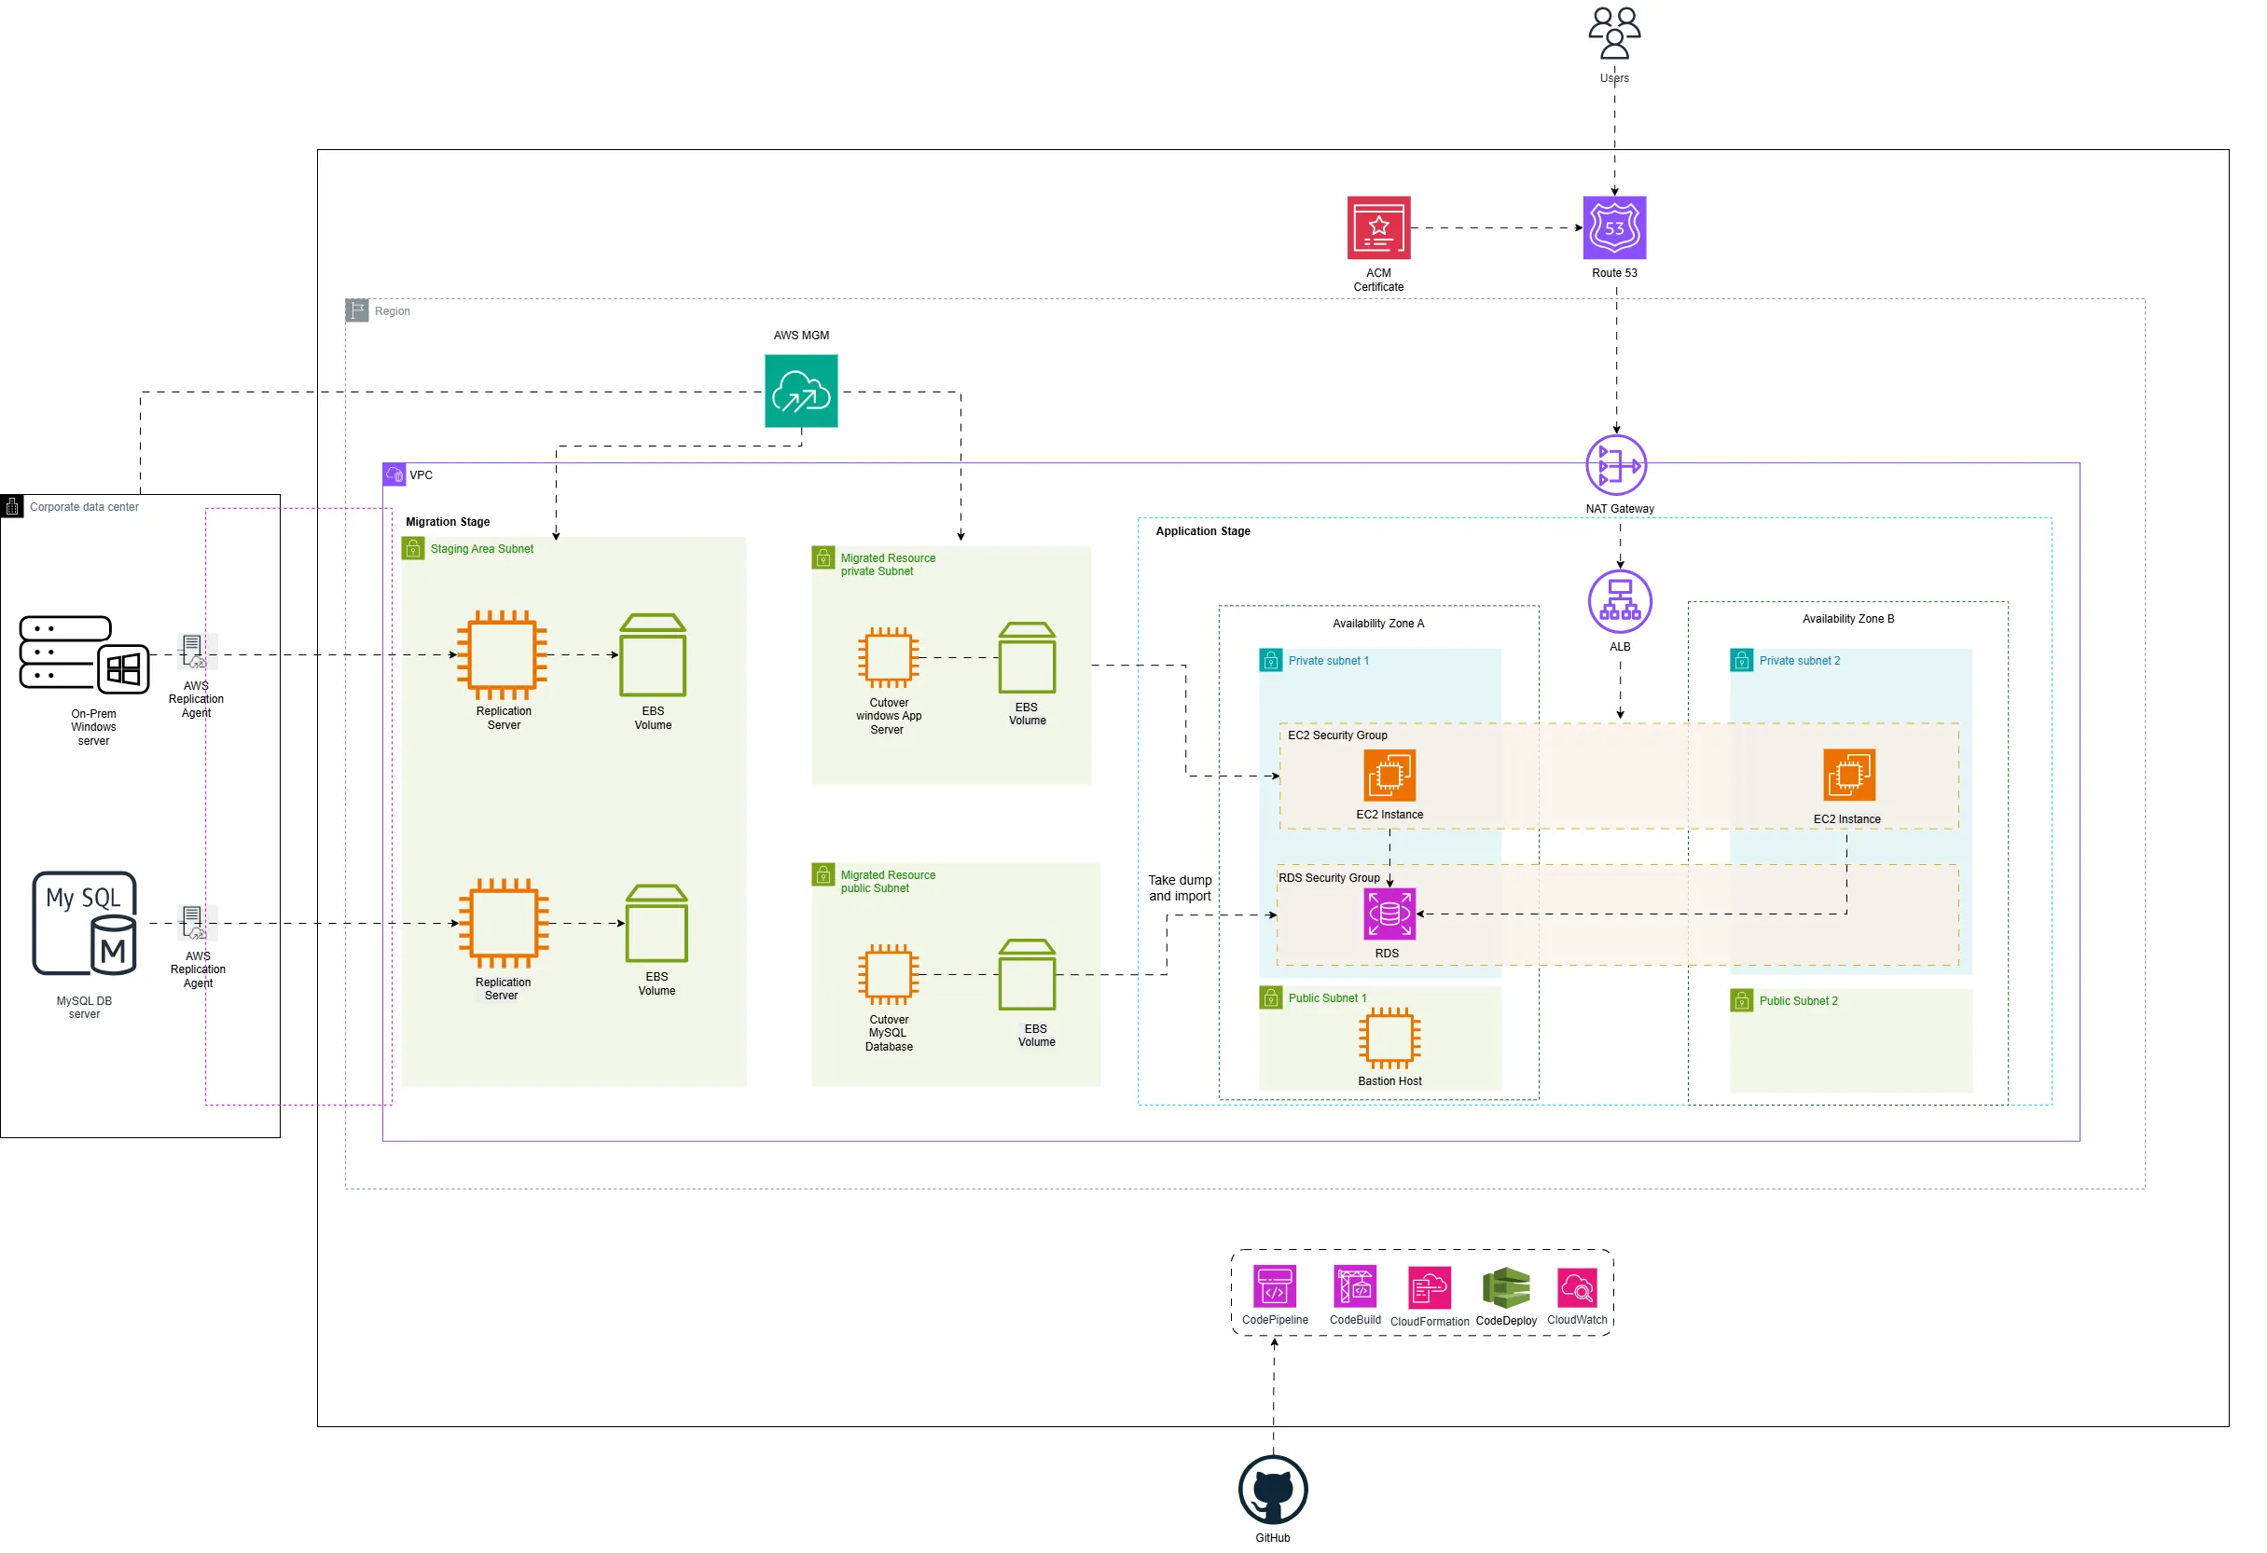The width and height of the screenshot is (2267, 1553).
Task: Click the Users group icon
Action: tap(1614, 34)
